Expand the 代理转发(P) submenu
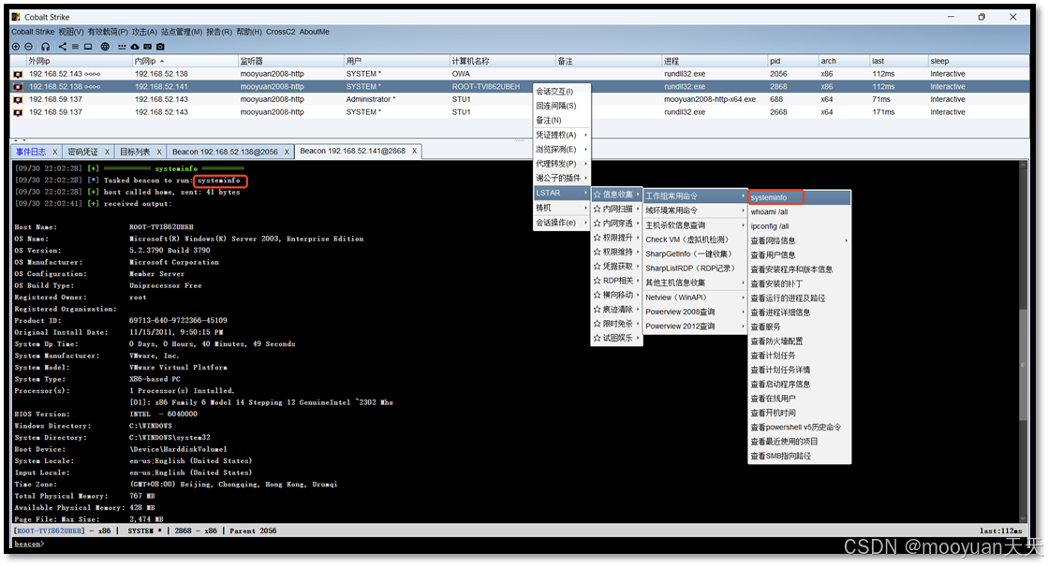The height and width of the screenshot is (566, 1048). [x=561, y=164]
